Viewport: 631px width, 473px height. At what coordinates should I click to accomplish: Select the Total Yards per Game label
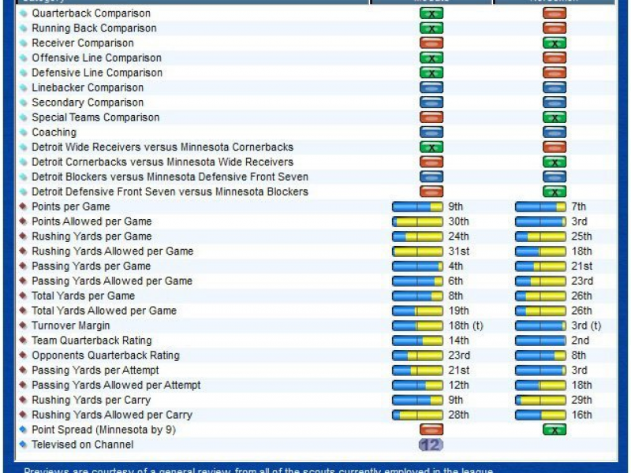coord(84,296)
